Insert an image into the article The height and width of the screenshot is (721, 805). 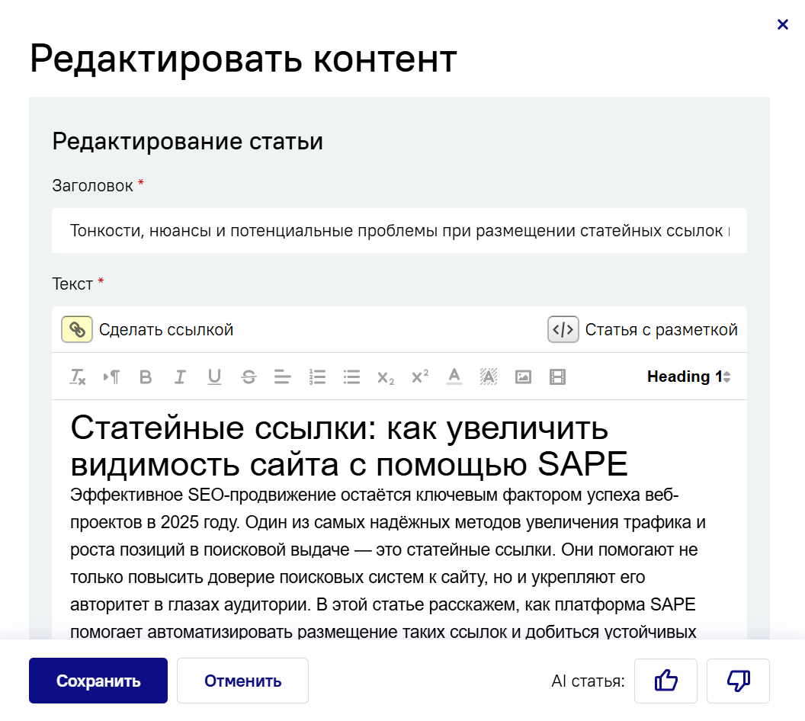pos(523,377)
